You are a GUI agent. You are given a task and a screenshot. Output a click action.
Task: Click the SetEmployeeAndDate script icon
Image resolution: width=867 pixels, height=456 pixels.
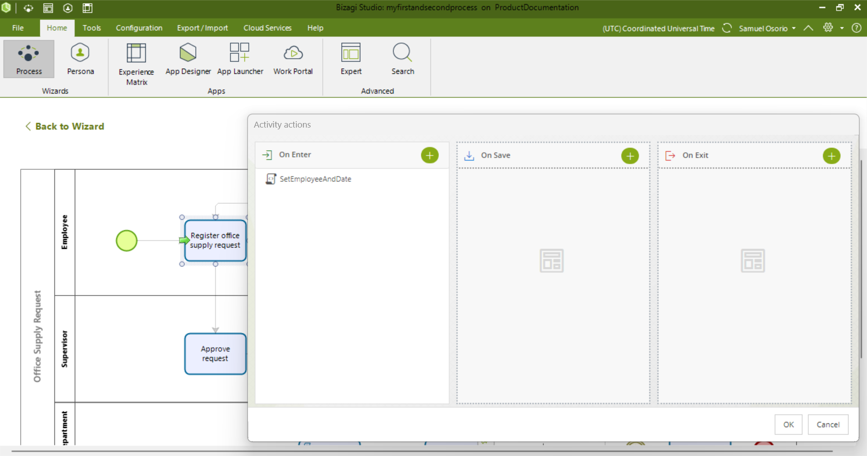(x=271, y=179)
